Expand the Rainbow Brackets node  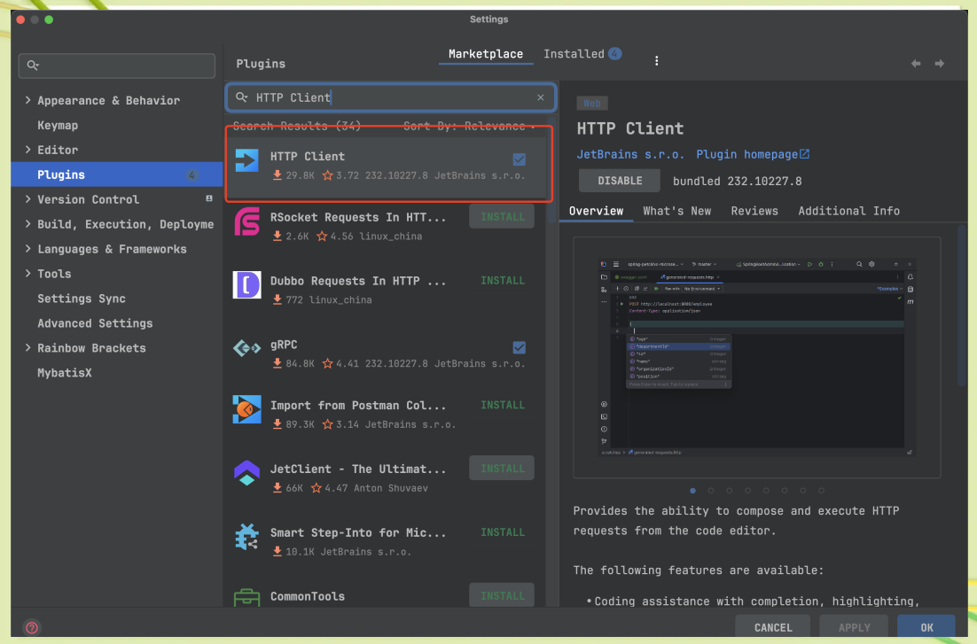(28, 347)
